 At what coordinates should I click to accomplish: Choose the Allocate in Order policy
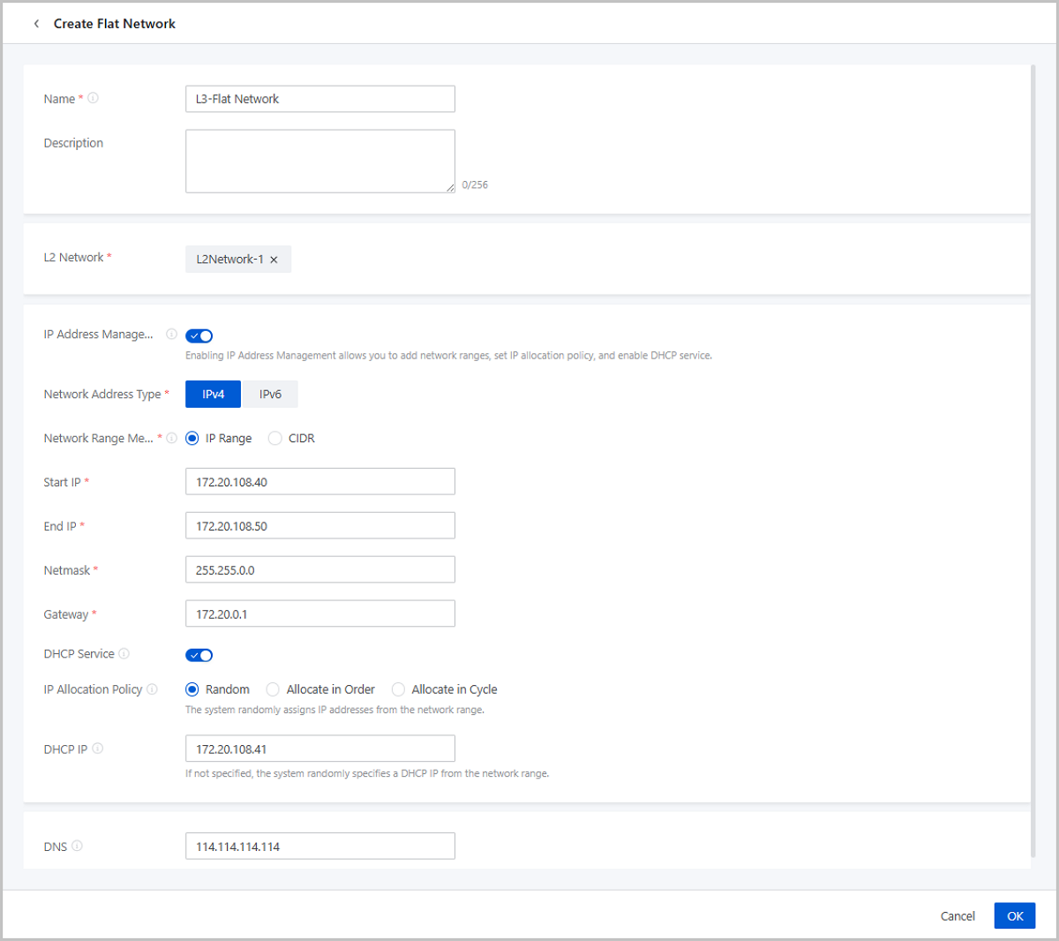pos(274,689)
